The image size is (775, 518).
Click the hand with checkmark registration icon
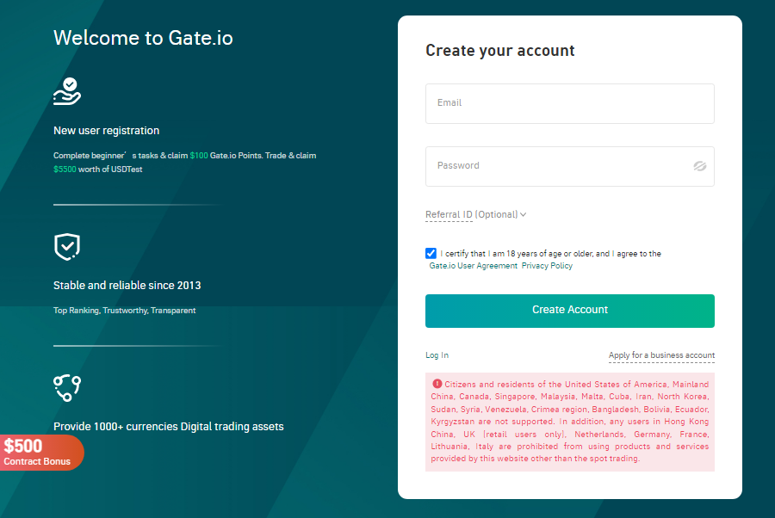tap(67, 91)
